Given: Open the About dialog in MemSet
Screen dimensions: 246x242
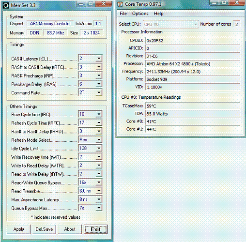Looking at the screenshot, I should click(x=70, y=229).
